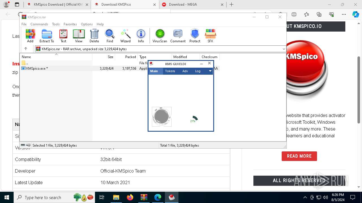The width and height of the screenshot is (362, 203).
Task: Open Task View on taskbar
Action: 102,197
